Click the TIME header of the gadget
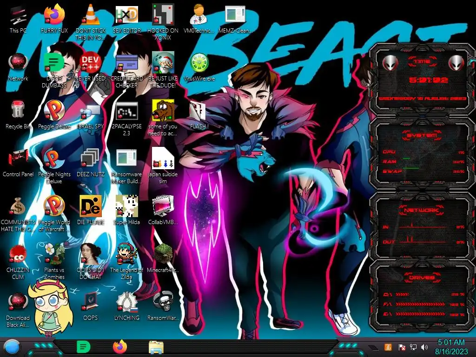Image resolution: width=476 pixels, height=357 pixels. 422,62
